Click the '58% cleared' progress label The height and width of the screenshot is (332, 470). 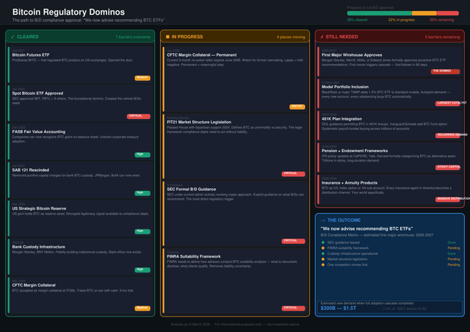click(357, 20)
